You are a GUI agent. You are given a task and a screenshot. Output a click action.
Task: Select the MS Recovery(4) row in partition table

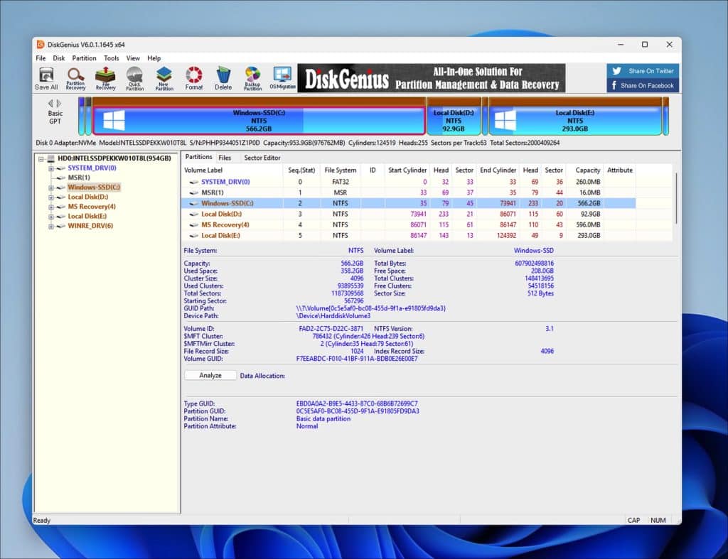pyautogui.click(x=409, y=224)
